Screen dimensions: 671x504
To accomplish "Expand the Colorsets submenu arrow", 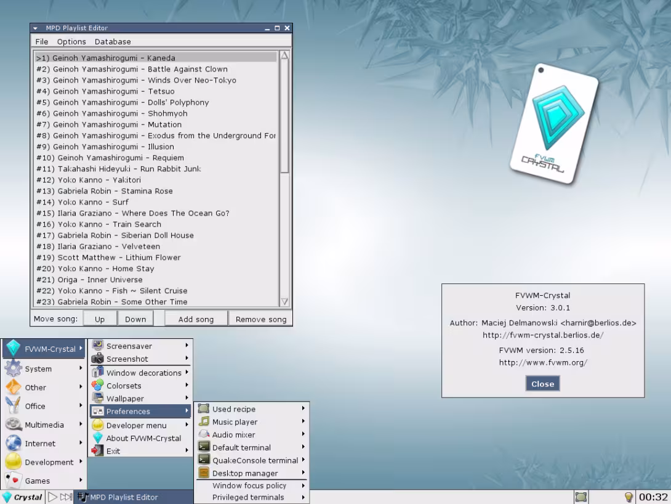I will pos(187,385).
